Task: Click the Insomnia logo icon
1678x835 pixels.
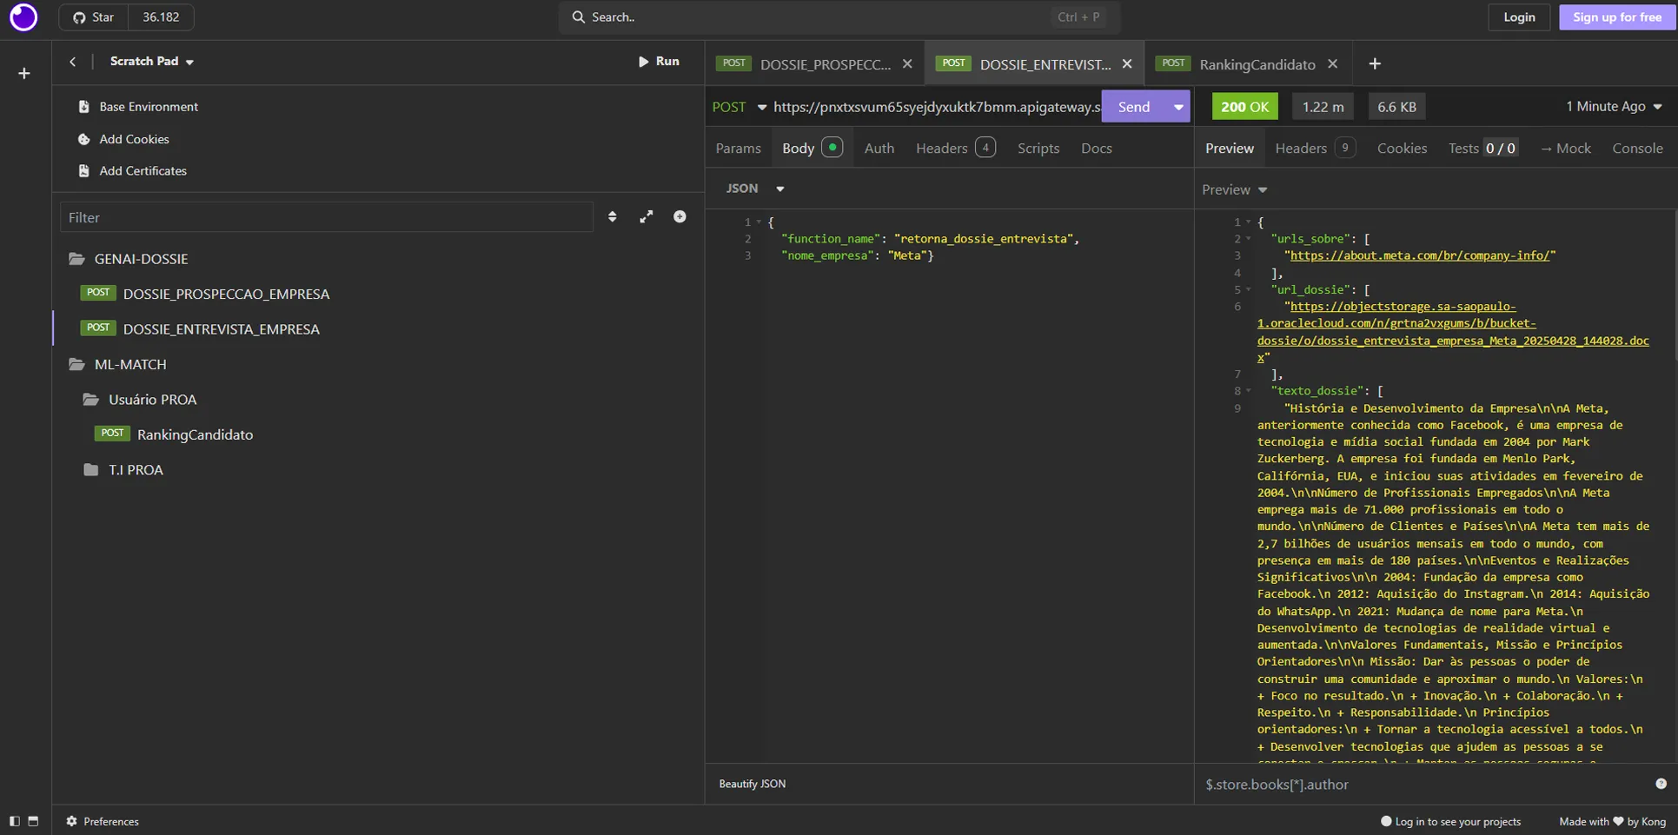Action: pos(23,17)
